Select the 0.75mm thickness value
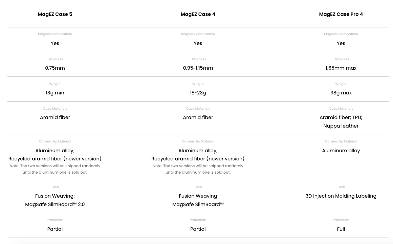393x244 pixels. pos(55,68)
